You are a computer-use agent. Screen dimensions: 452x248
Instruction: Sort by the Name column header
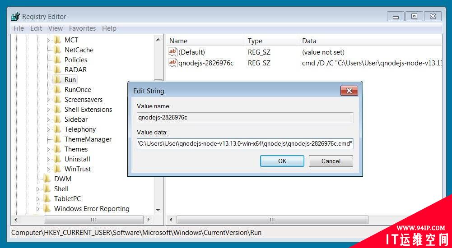206,41
